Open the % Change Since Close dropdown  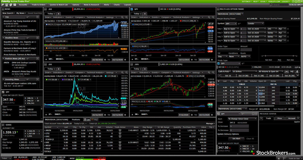tap(242, 119)
